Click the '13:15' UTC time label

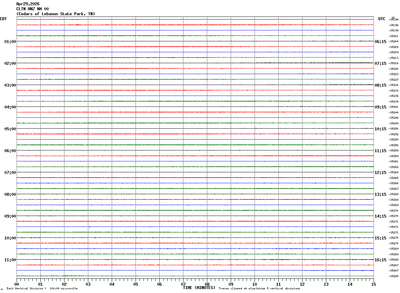(380, 194)
